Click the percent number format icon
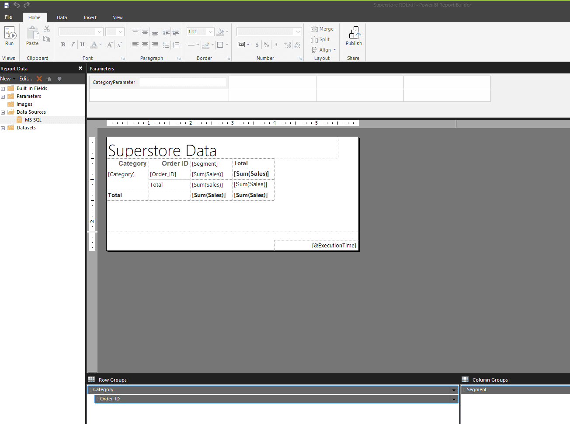 tap(266, 44)
